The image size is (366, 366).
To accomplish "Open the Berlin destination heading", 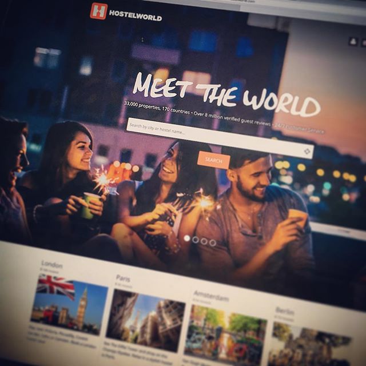I will pyautogui.click(x=285, y=311).
